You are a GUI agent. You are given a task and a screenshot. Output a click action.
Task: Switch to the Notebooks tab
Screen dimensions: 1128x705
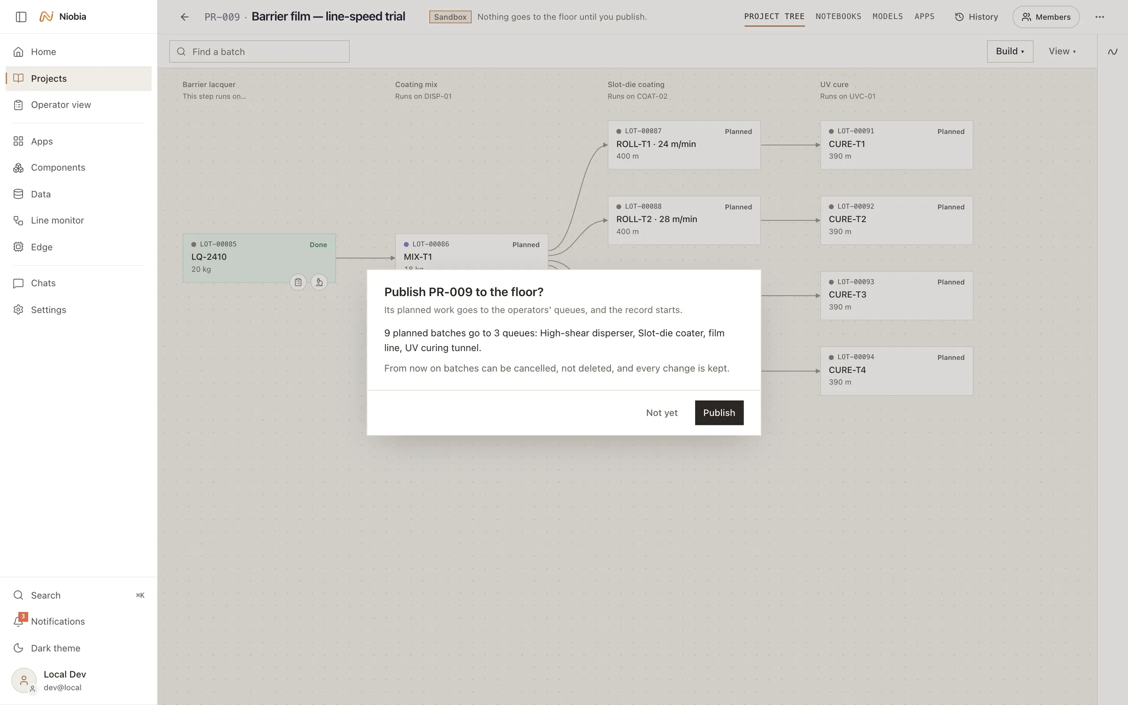click(x=838, y=17)
